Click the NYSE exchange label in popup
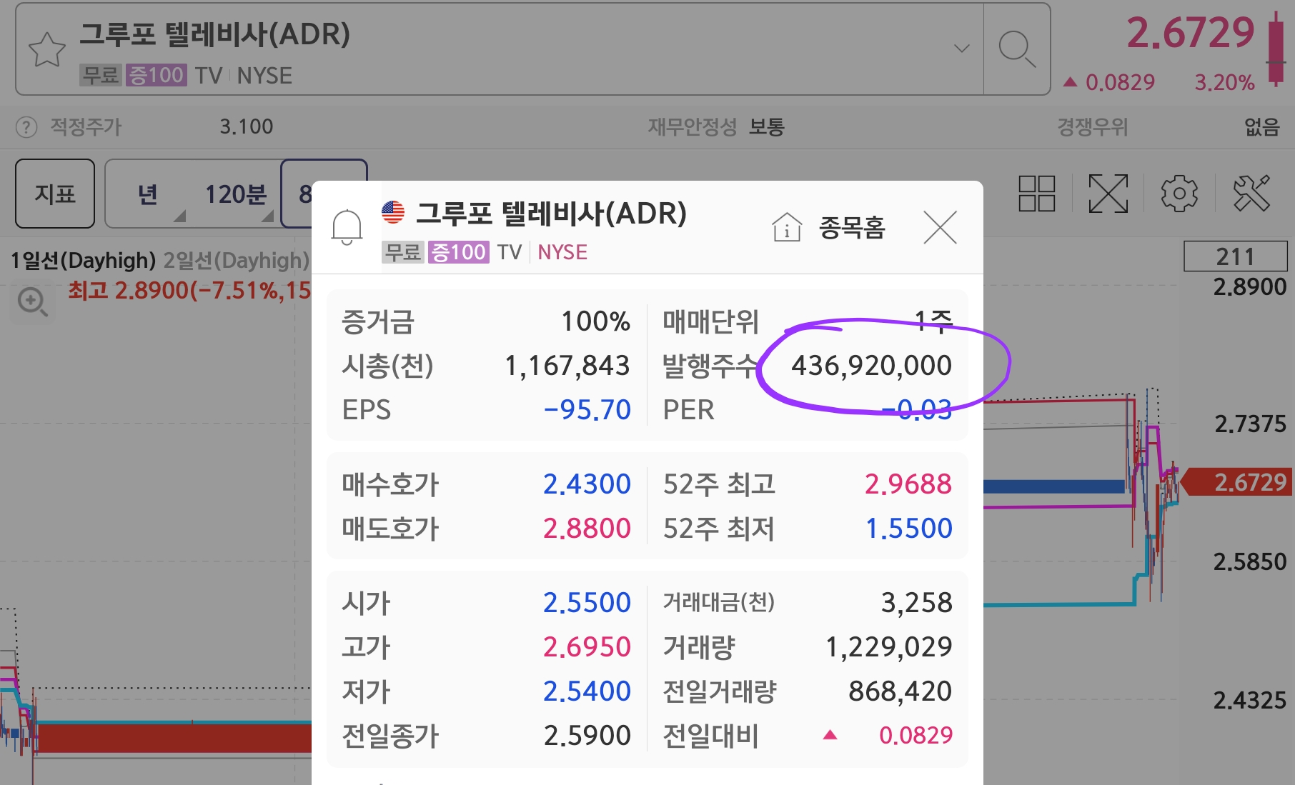Screen dimensions: 1295x785 (x=562, y=252)
